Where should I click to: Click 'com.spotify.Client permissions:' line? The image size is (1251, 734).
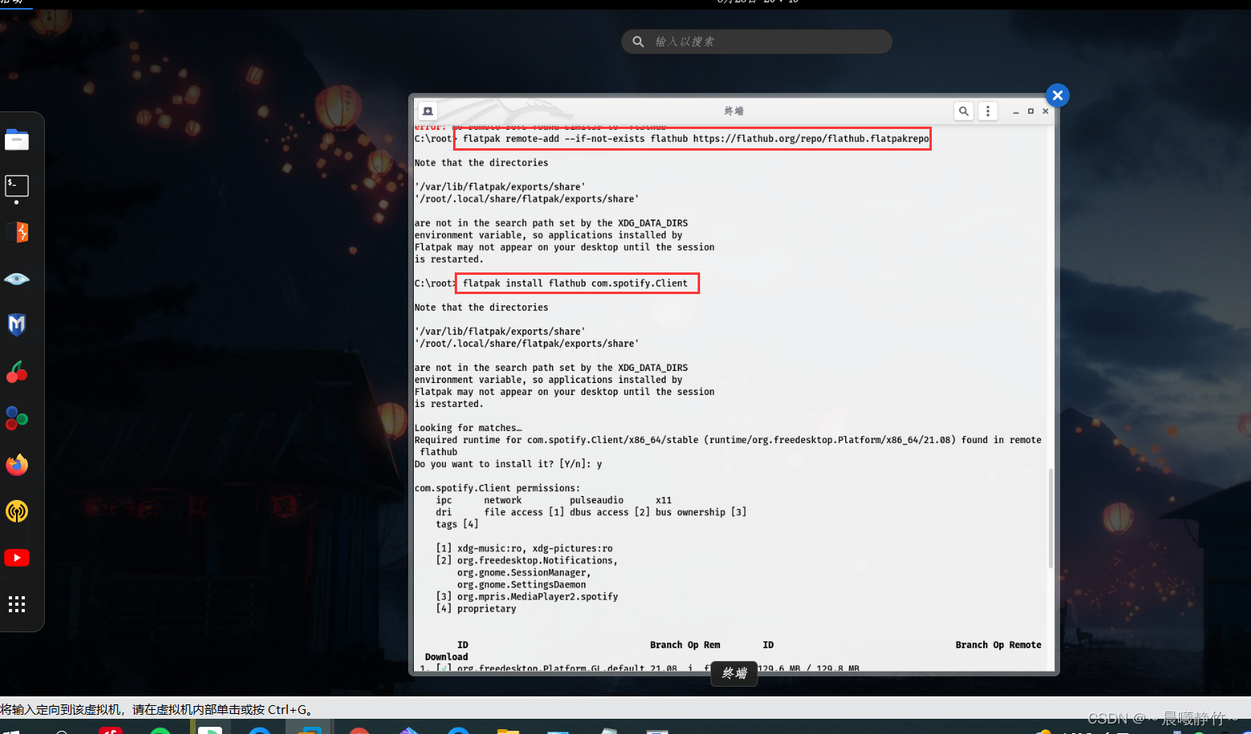coord(497,488)
